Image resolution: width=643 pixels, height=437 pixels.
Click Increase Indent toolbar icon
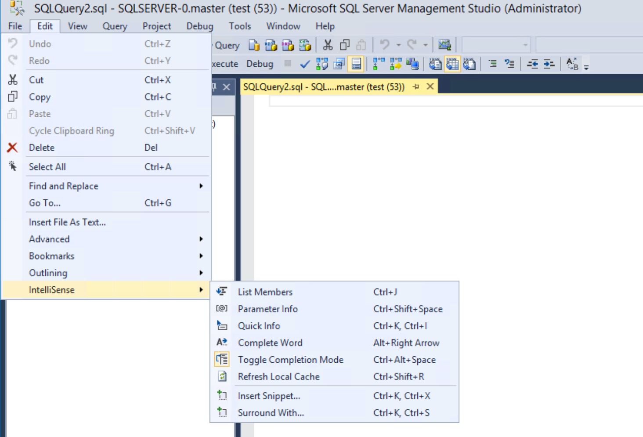click(549, 64)
